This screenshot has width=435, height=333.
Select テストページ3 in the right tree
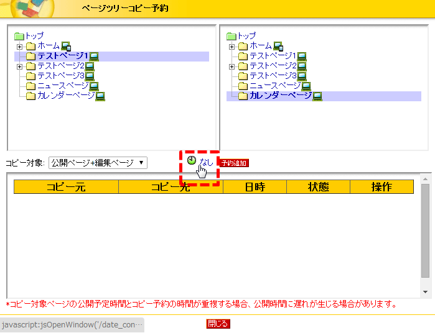coord(273,76)
